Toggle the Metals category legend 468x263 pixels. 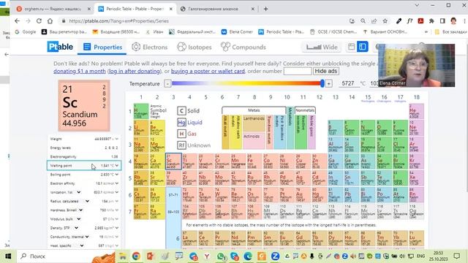[x=254, y=110]
